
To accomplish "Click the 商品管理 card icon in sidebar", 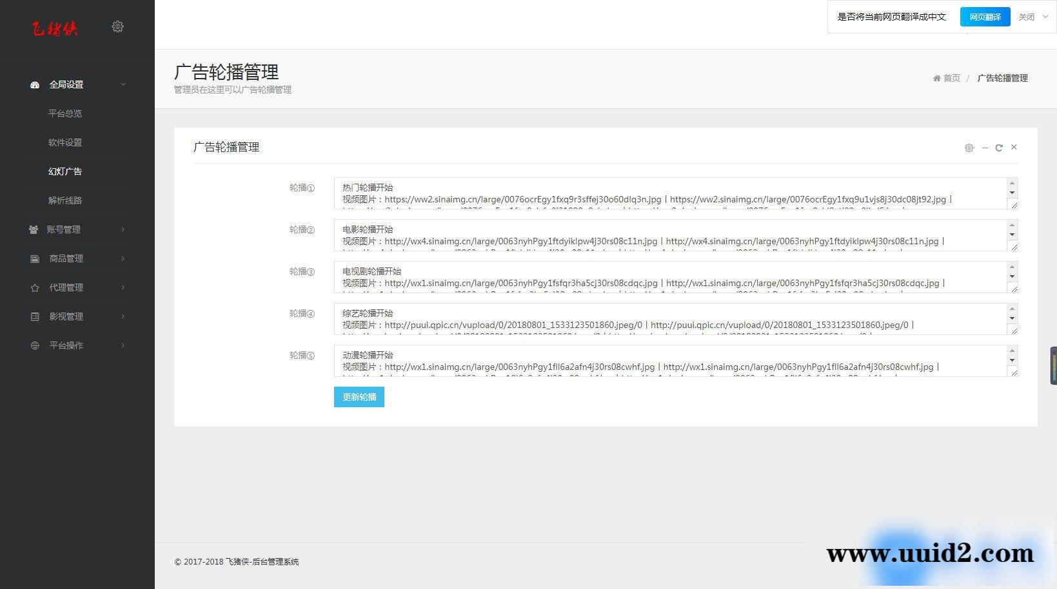I will pos(35,258).
